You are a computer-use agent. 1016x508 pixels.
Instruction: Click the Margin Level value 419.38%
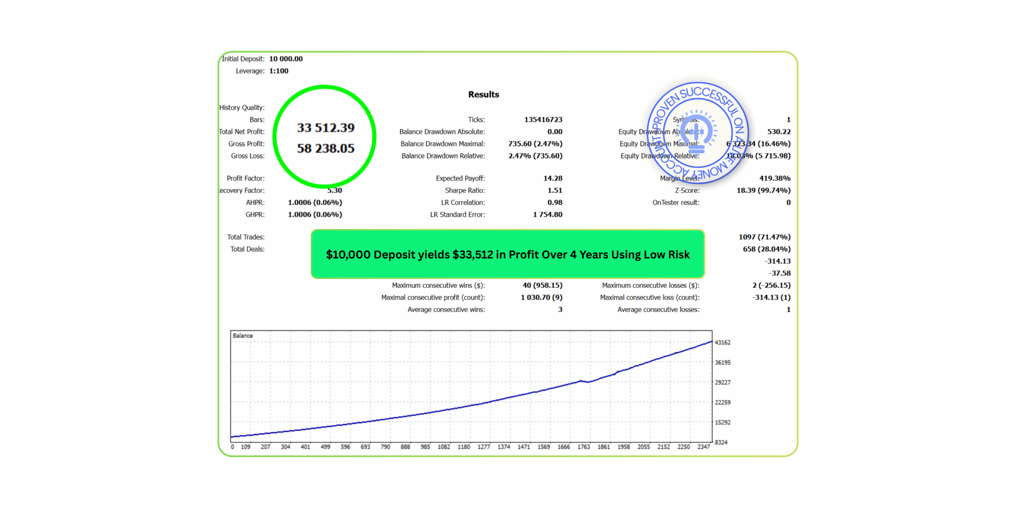(774, 178)
